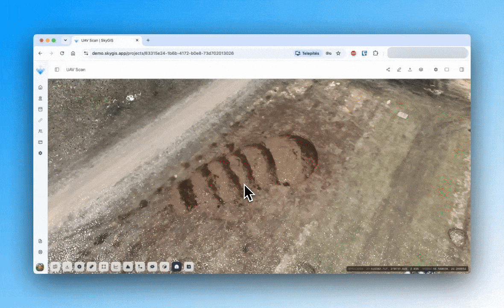This screenshot has width=504, height=308.
Task: Toggle the left sidebar panel beside UAV Scan
Action: (57, 70)
